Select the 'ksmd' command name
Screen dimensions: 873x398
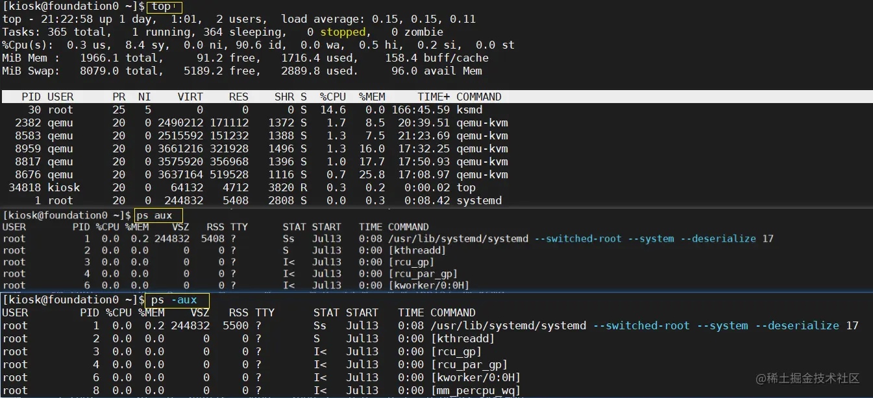(469, 110)
